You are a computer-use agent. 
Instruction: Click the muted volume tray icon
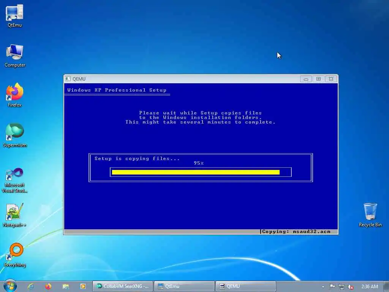click(x=351, y=287)
